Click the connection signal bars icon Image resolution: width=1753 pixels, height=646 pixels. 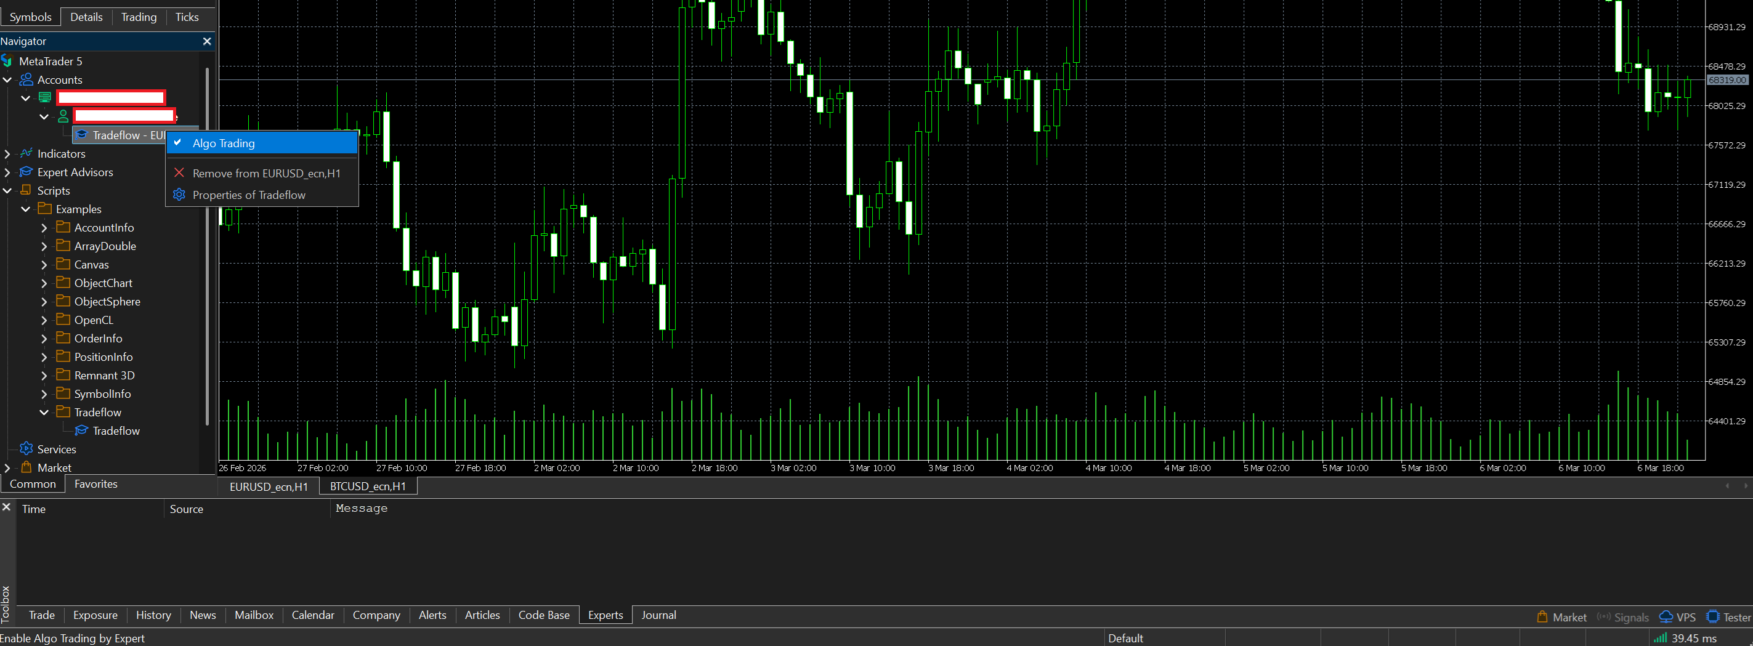[x=1661, y=639]
